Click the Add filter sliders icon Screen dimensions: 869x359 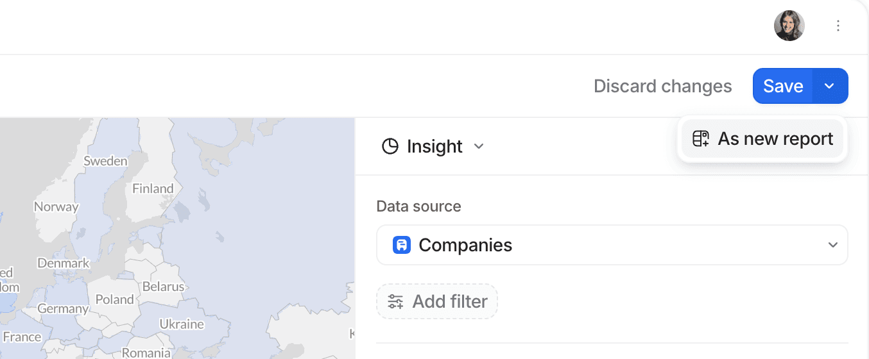point(395,301)
